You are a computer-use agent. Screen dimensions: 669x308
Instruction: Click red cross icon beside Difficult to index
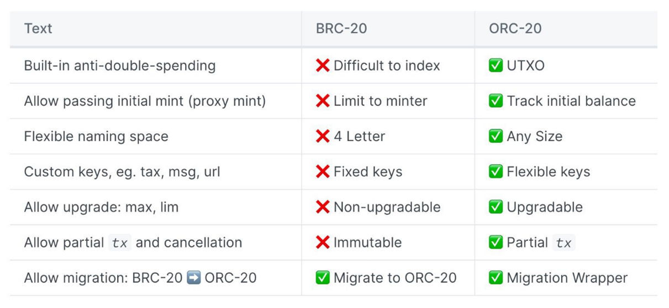coord(323,66)
